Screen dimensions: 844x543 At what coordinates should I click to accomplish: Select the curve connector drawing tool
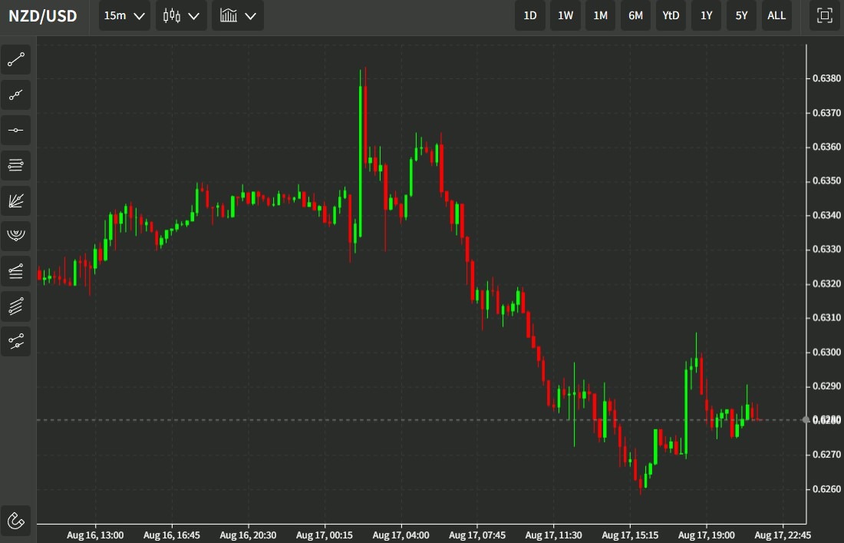15,342
